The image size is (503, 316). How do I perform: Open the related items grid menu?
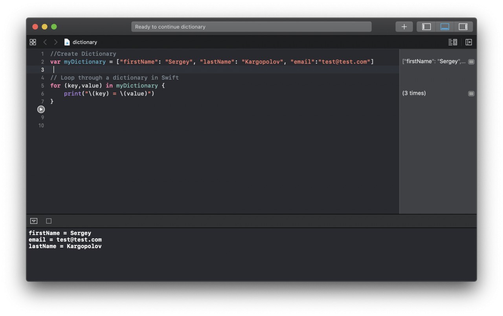33,42
